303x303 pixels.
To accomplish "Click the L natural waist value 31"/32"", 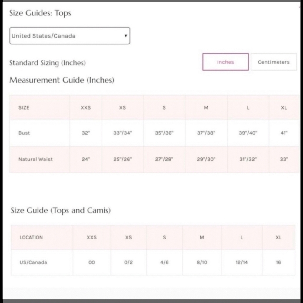I will (248, 159).
